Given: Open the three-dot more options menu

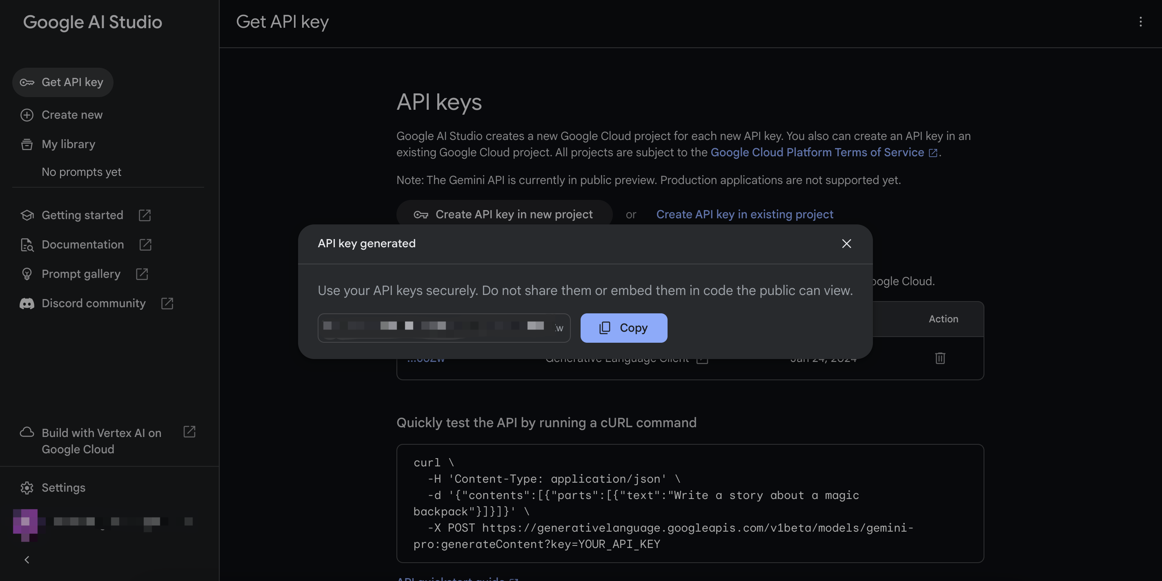Looking at the screenshot, I should 1140,22.
